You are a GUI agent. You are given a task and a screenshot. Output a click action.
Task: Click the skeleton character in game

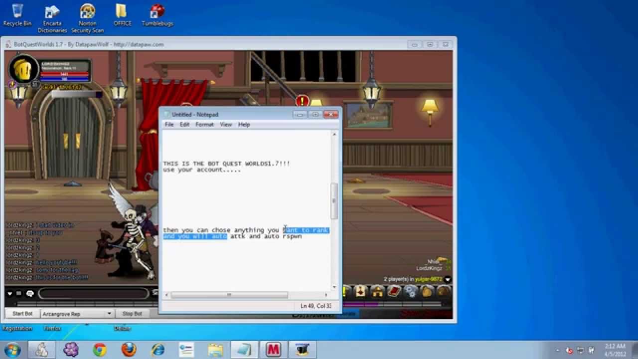tap(133, 238)
